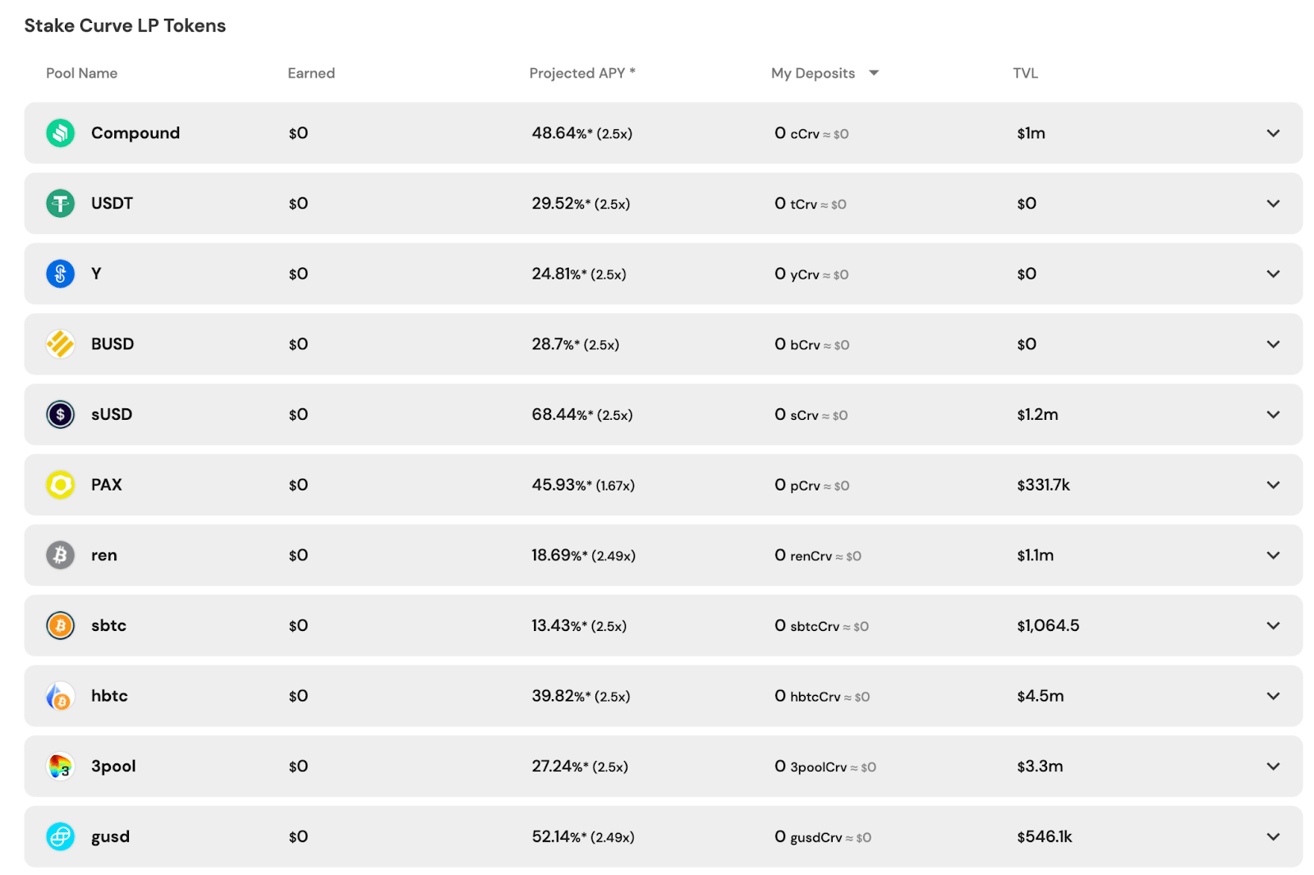Sort by My Deposits dropdown arrow
The width and height of the screenshot is (1314, 875).
click(874, 73)
